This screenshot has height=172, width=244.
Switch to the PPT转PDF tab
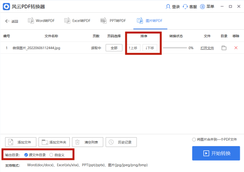pyautogui.click(x=113, y=21)
